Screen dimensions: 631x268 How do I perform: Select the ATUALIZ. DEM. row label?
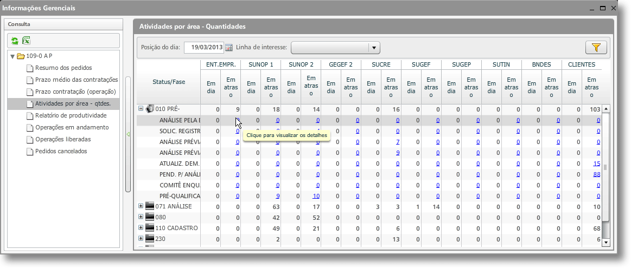180,164
